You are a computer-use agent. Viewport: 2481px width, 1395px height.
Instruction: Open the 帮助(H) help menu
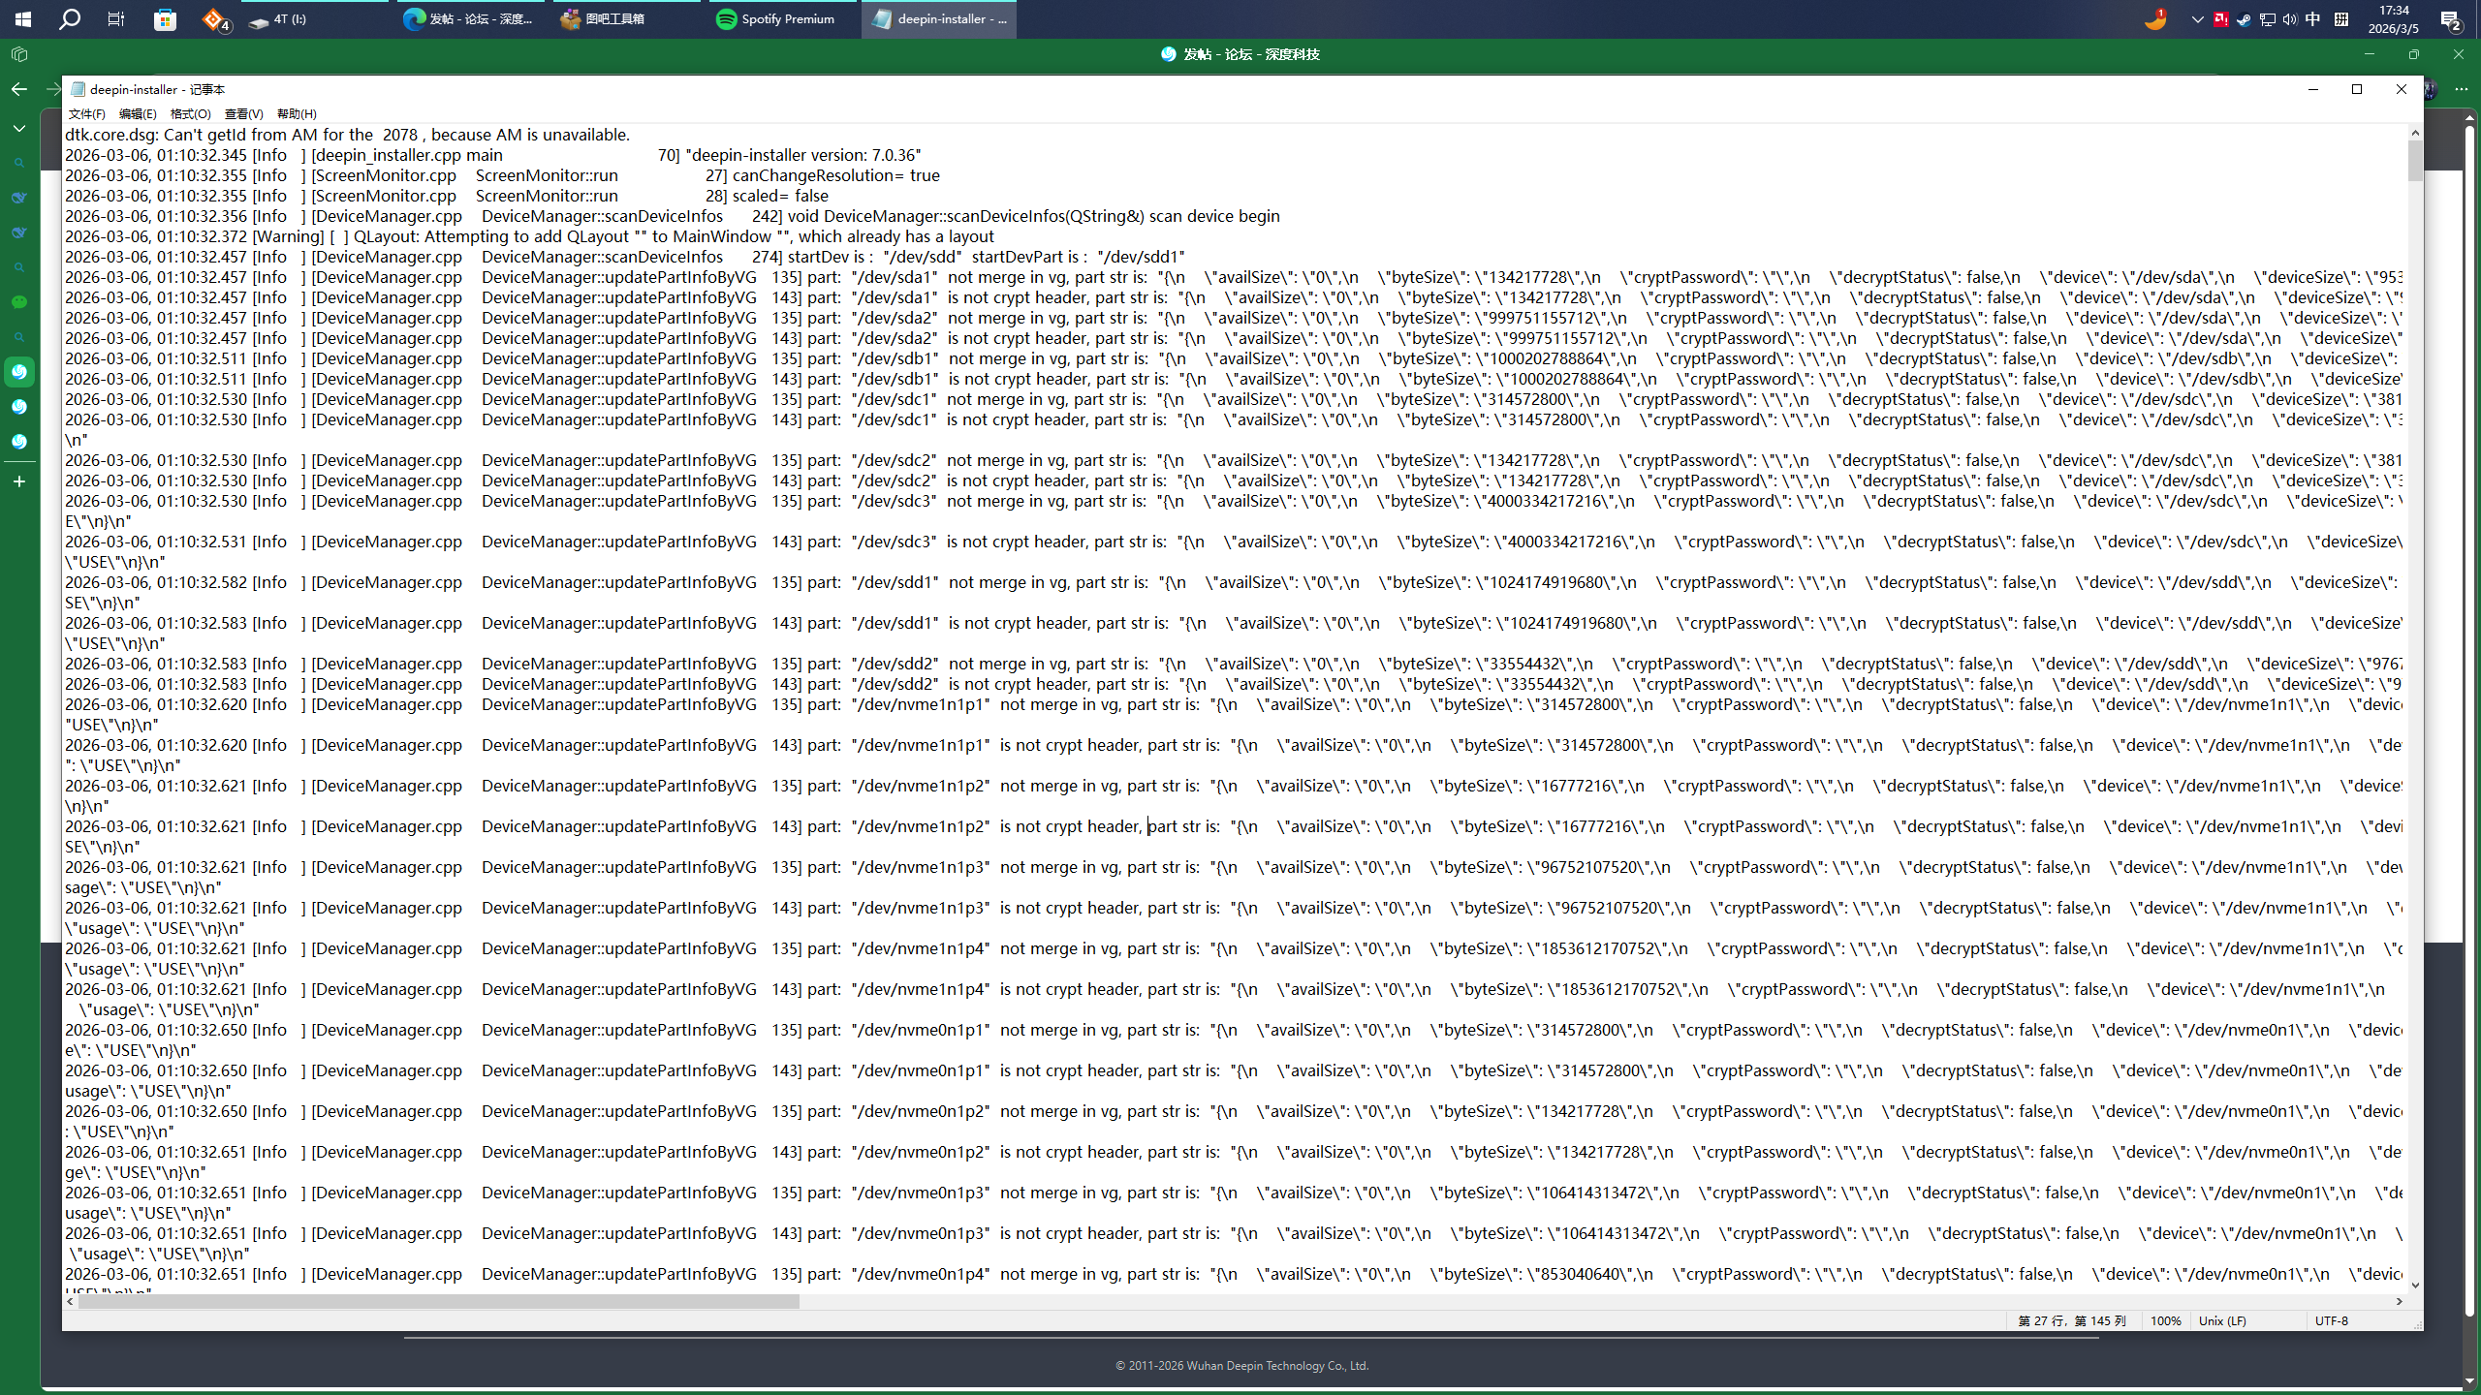coord(297,114)
